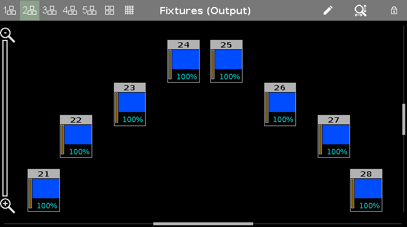This screenshot has width=407, height=227.
Task: Select fixture 24 tile
Action: click(183, 61)
